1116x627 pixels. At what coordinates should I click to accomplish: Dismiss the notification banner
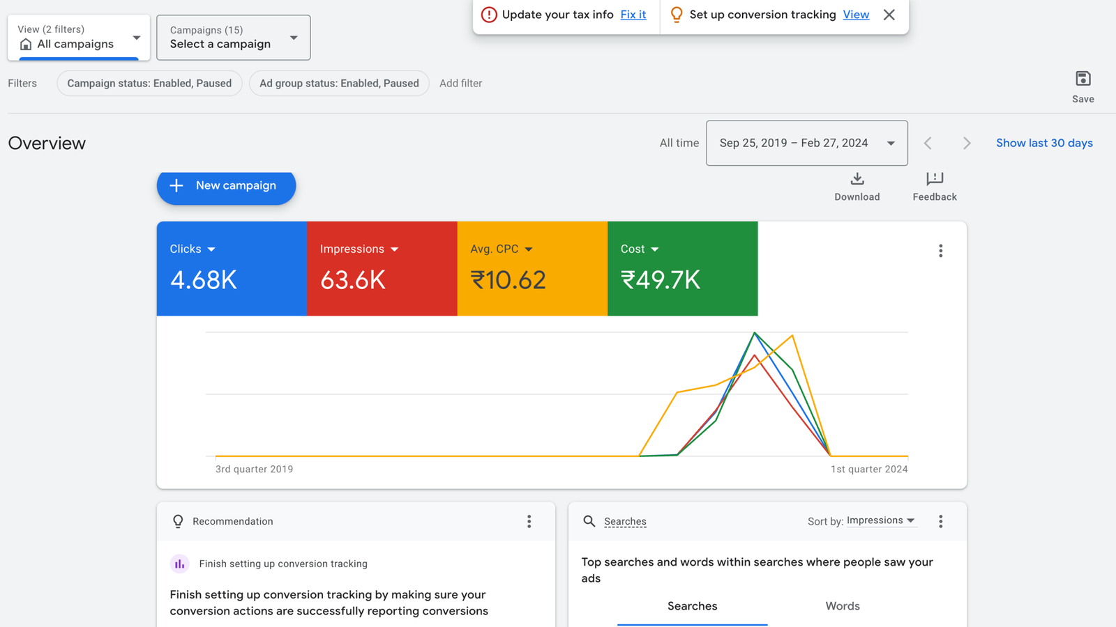tap(889, 15)
